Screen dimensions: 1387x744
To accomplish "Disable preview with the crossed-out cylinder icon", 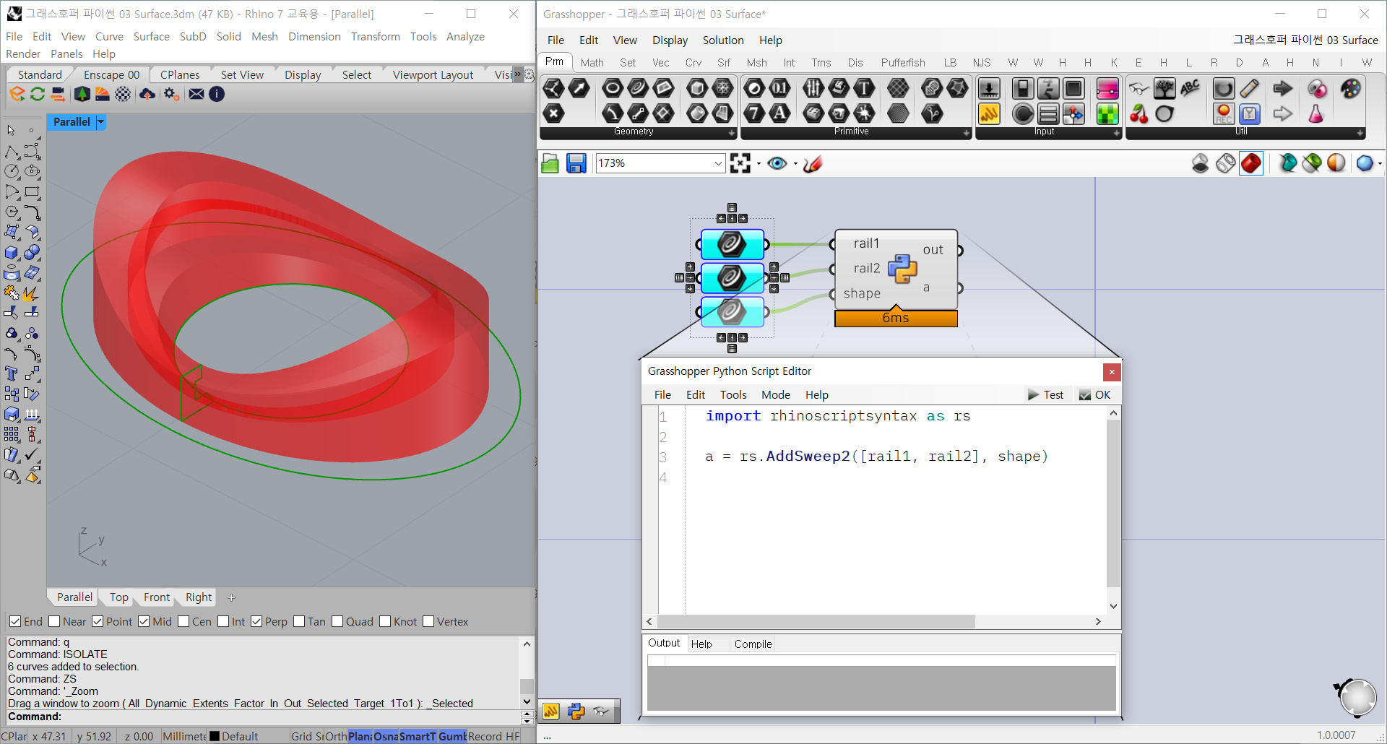I will click(x=1201, y=163).
